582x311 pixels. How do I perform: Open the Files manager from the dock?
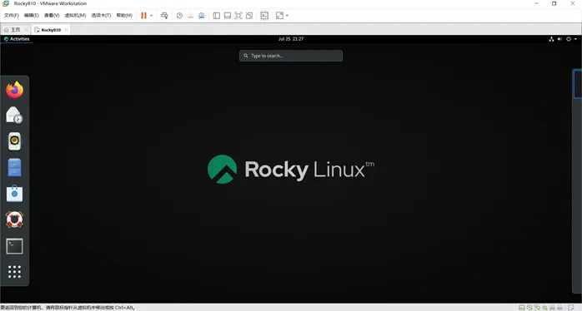coord(14,167)
